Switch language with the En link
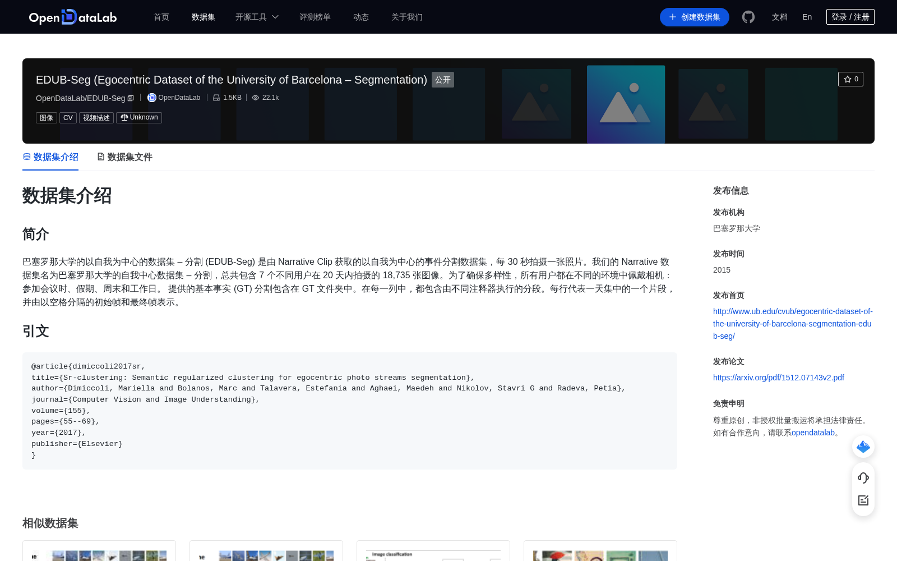Image resolution: width=897 pixels, height=561 pixels. (807, 17)
